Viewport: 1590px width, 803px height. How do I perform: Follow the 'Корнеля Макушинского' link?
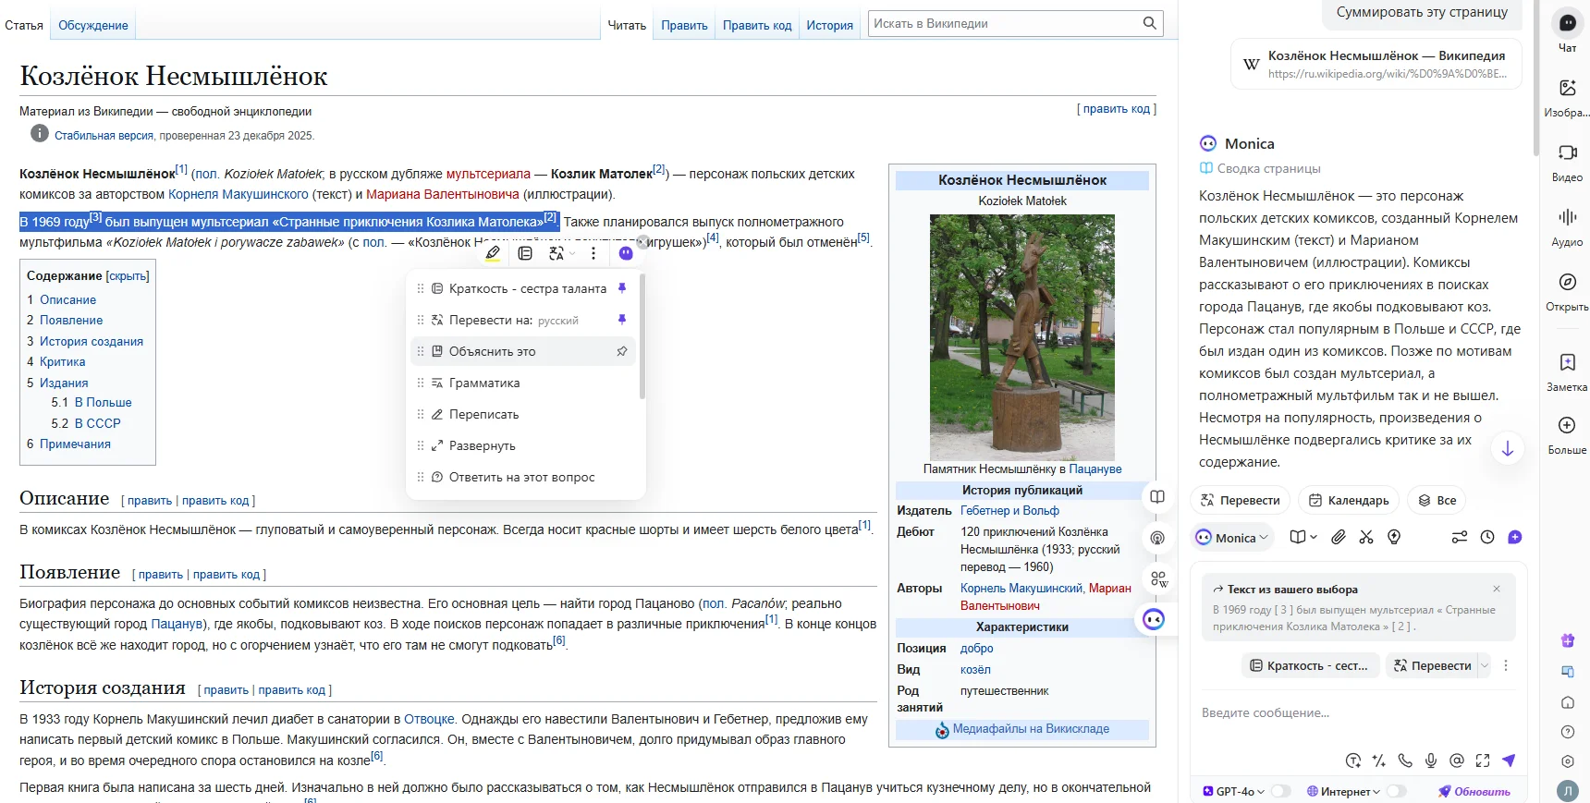tap(238, 194)
